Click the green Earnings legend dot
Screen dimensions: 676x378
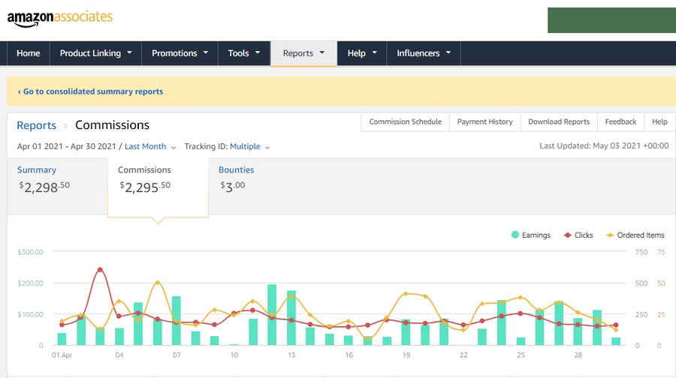(515, 235)
